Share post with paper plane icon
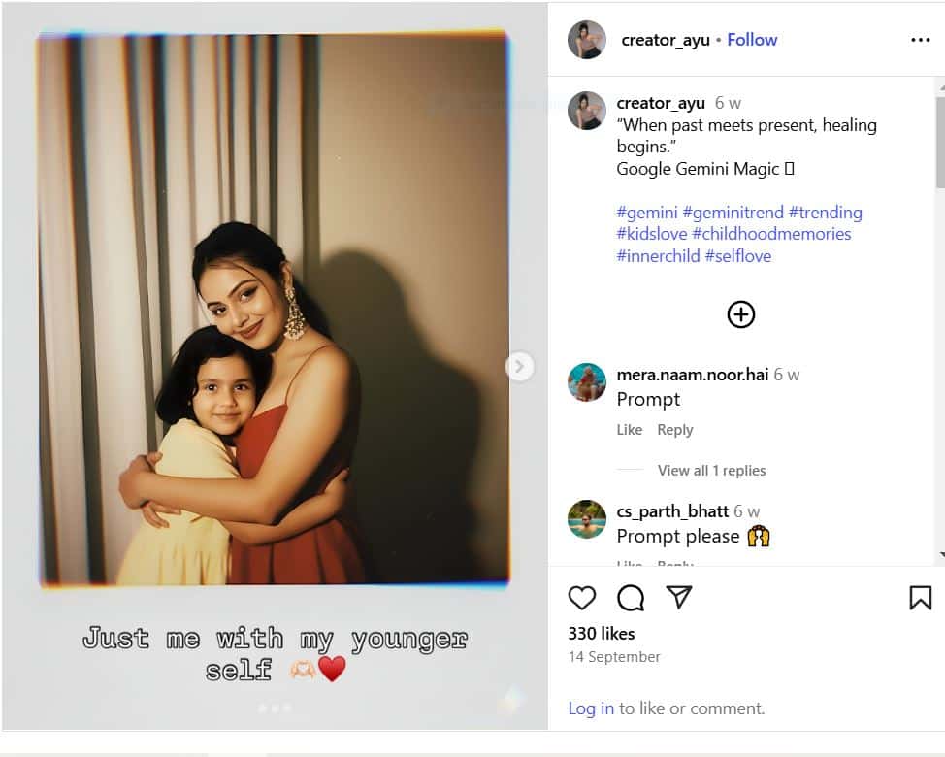 679,598
